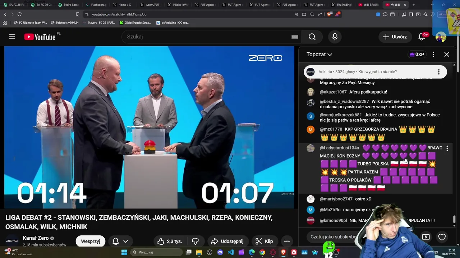Bookmark this page via the bookmark icon
Screen dimensions: 460x258
click(x=78, y=14)
